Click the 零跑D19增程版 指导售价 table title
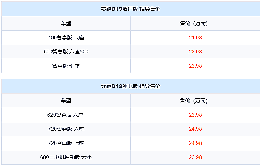 pos(130,9)
